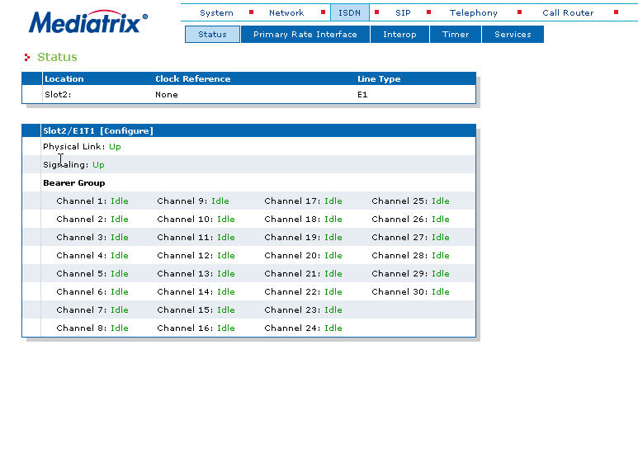This screenshot has width=638, height=463.
Task: Open the Timer sub-tab
Action: point(456,34)
